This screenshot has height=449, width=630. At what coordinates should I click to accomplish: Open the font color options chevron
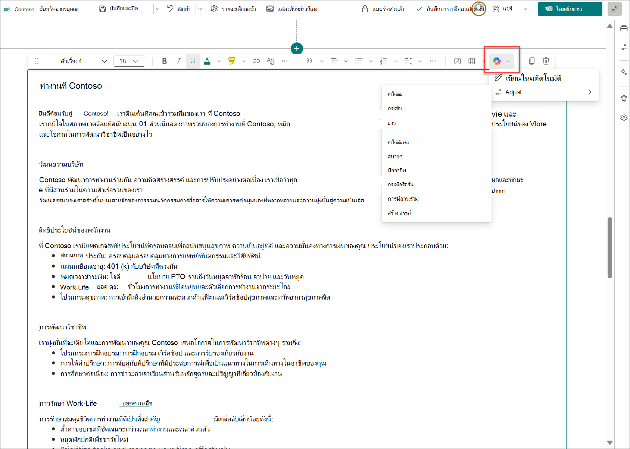[219, 61]
